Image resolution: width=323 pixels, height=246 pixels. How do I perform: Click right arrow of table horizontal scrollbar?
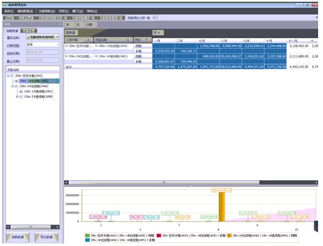pos(316,183)
